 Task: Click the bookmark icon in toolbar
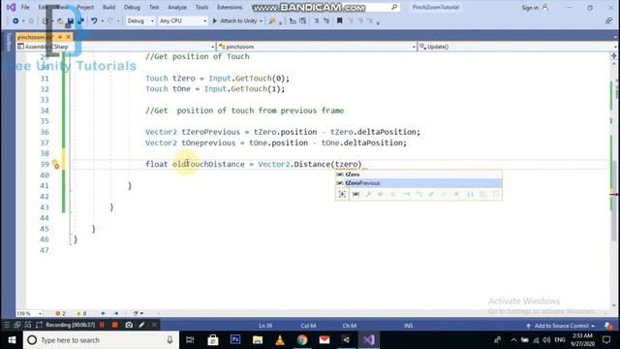click(339, 21)
